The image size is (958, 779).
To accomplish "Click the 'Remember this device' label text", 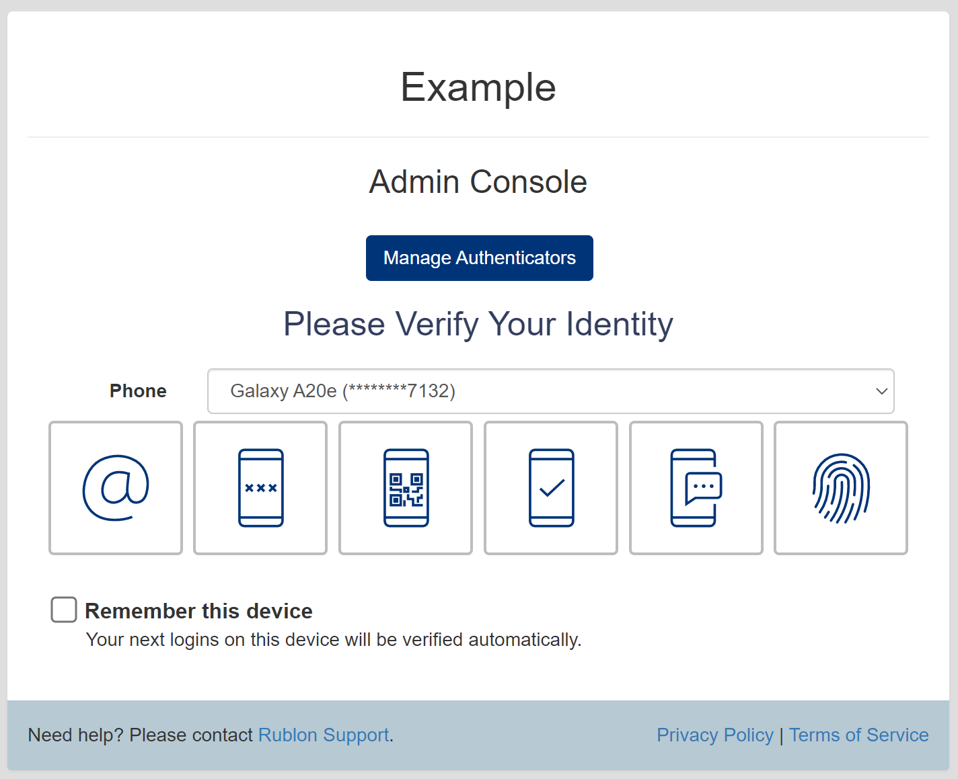I will pos(198,611).
